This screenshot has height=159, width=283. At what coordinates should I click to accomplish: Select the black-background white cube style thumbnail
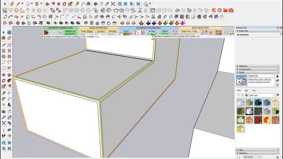pyautogui.click(x=249, y=111)
